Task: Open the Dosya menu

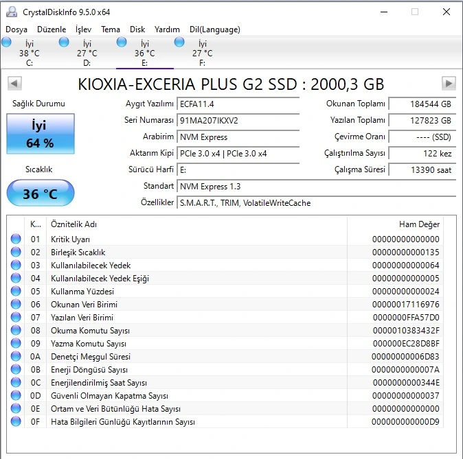Action: tap(16, 30)
